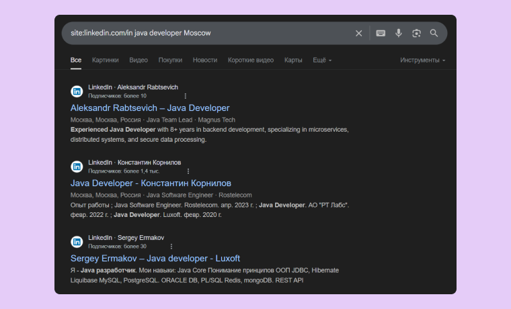Clear the search query with the X icon

pos(358,33)
